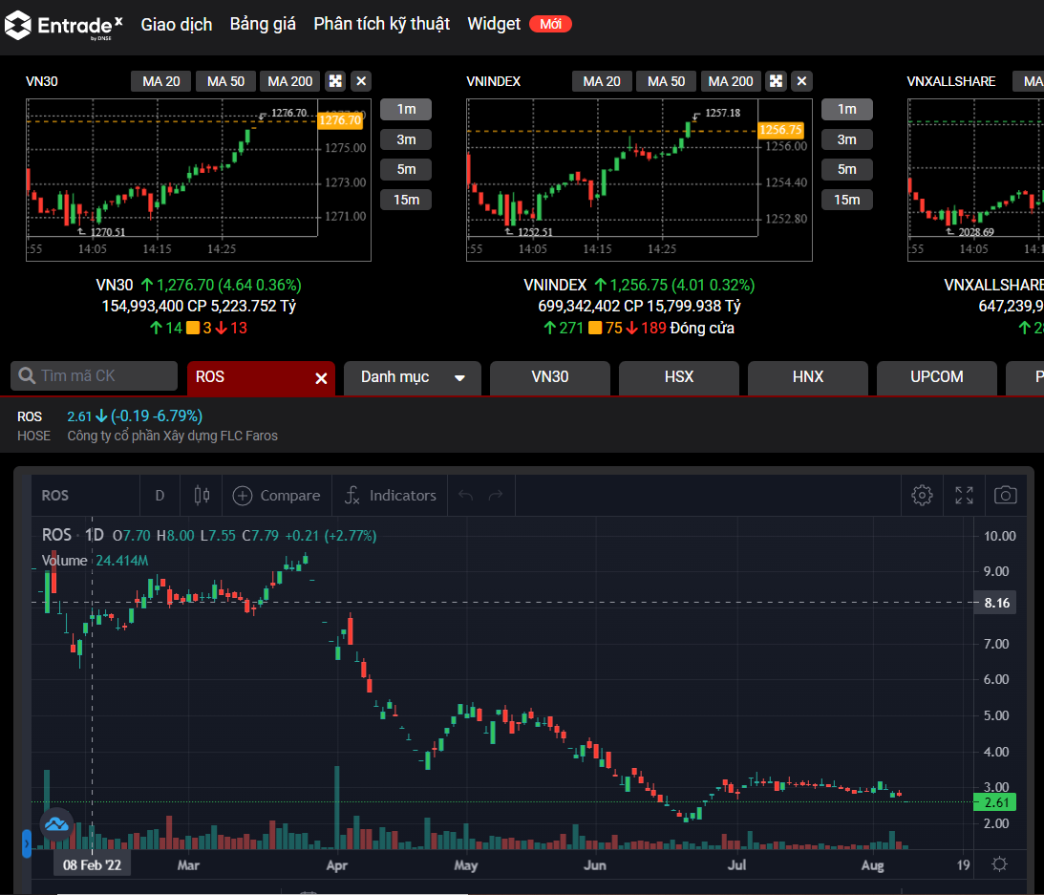
Task: Expand the left side panel arrow
Action: pos(27,843)
